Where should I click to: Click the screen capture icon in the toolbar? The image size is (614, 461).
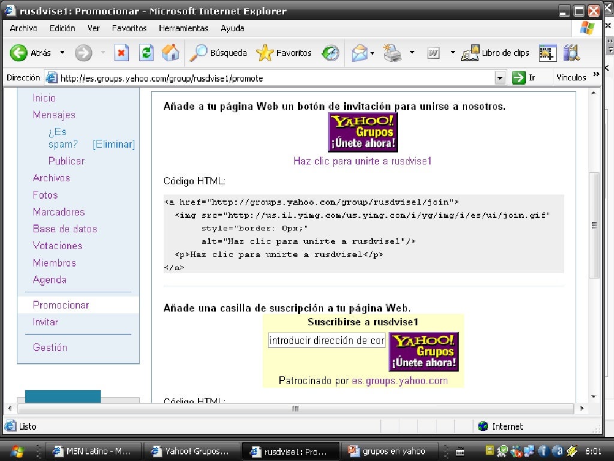547,53
